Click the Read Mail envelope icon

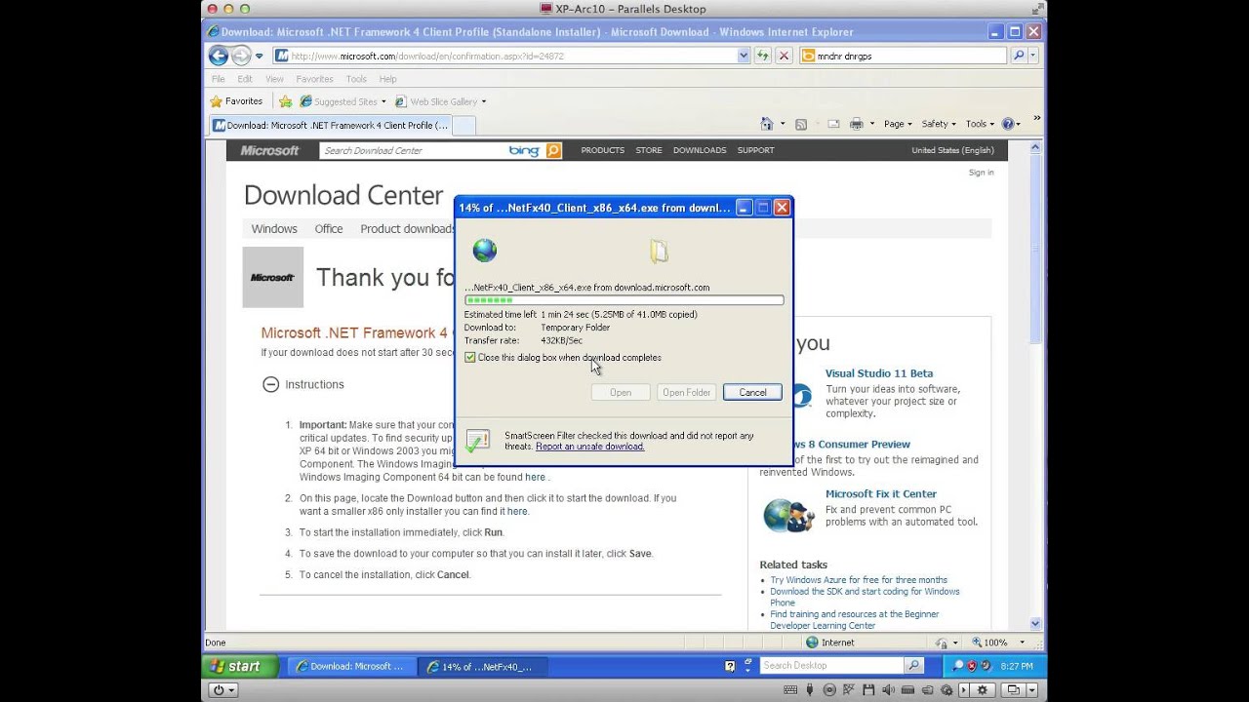click(x=834, y=124)
